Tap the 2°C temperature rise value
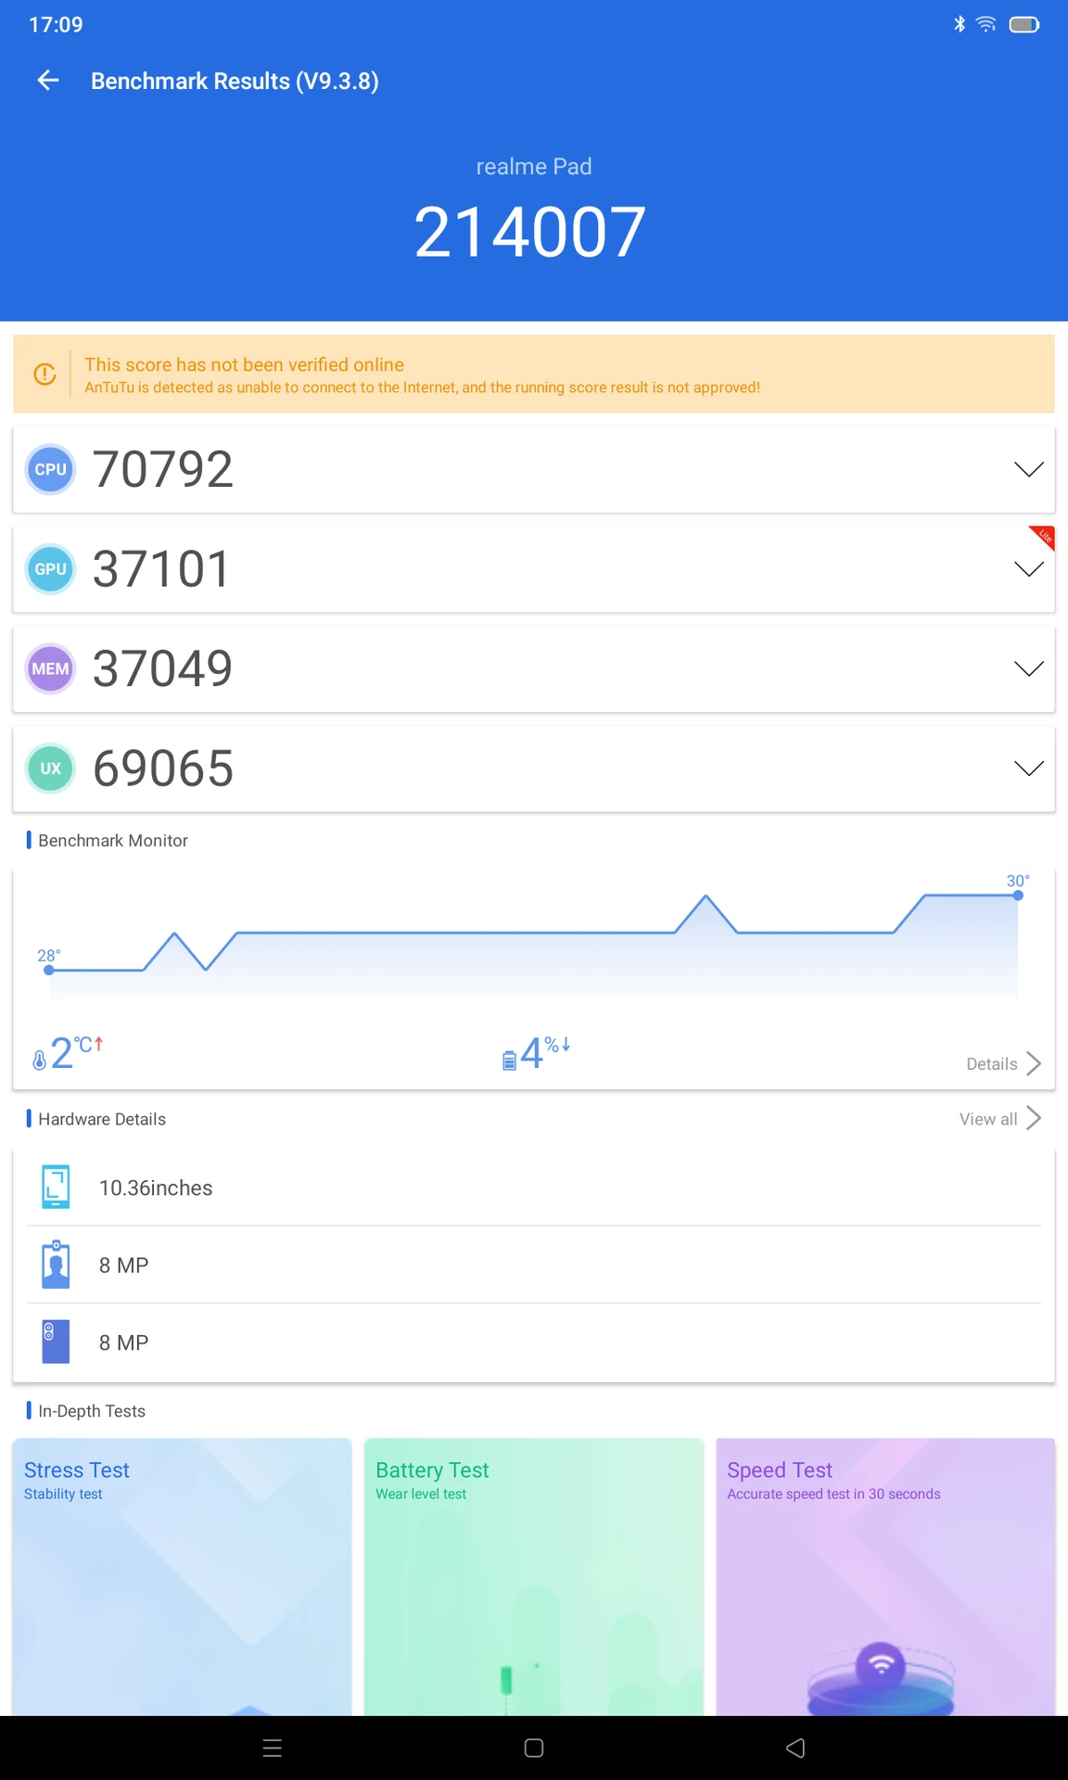Image resolution: width=1068 pixels, height=1780 pixels. tap(76, 1052)
